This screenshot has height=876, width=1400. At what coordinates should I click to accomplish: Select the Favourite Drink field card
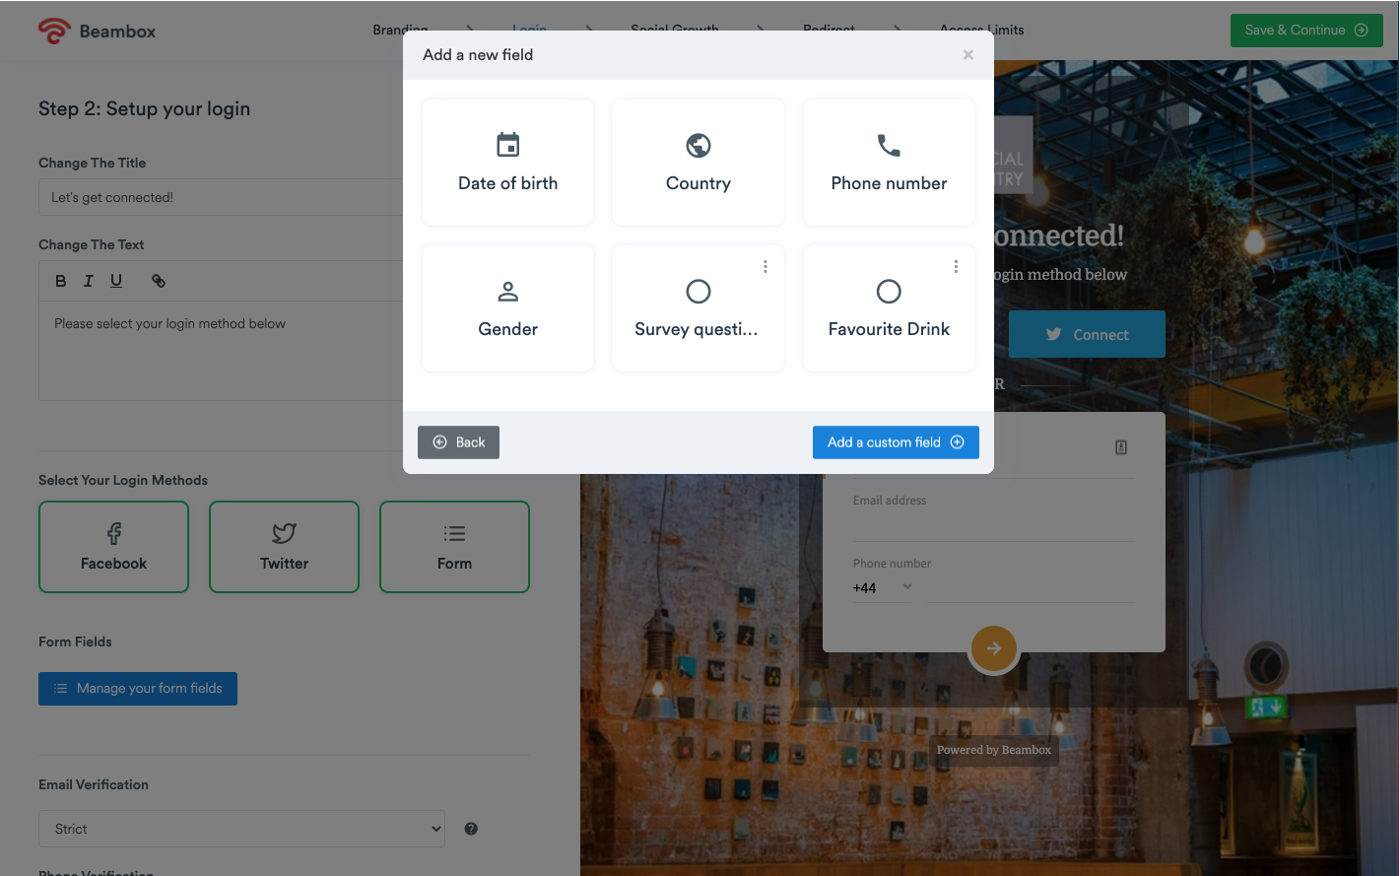[889, 308]
